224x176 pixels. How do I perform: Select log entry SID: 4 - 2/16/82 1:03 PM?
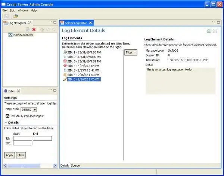click(x=83, y=75)
